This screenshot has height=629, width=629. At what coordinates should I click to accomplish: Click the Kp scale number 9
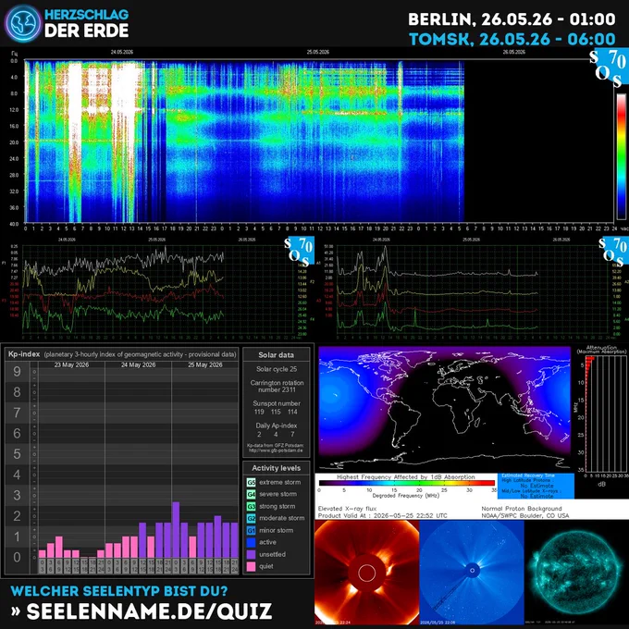click(x=17, y=371)
